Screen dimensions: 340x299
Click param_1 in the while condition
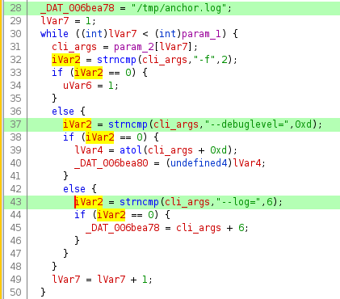pos(201,34)
